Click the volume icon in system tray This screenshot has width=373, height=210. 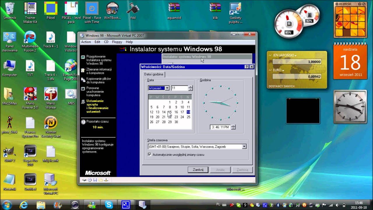337,205
